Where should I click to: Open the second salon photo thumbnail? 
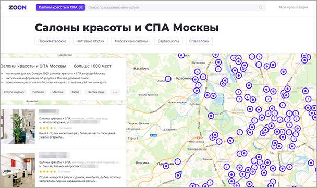(18, 170)
